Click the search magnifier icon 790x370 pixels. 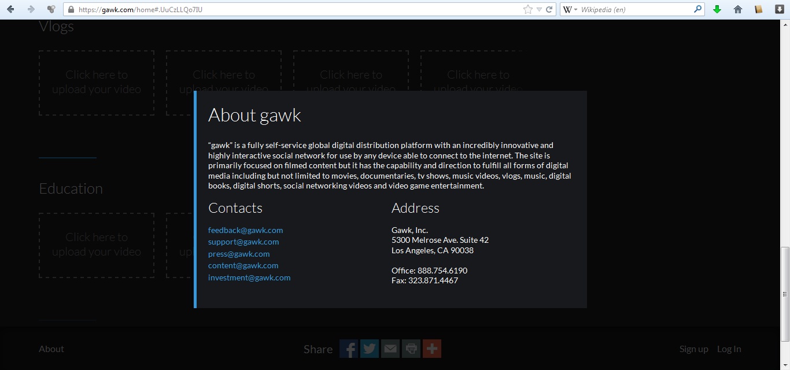(x=697, y=9)
